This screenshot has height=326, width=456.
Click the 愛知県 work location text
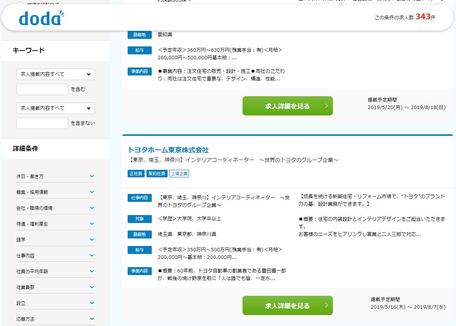click(x=165, y=35)
